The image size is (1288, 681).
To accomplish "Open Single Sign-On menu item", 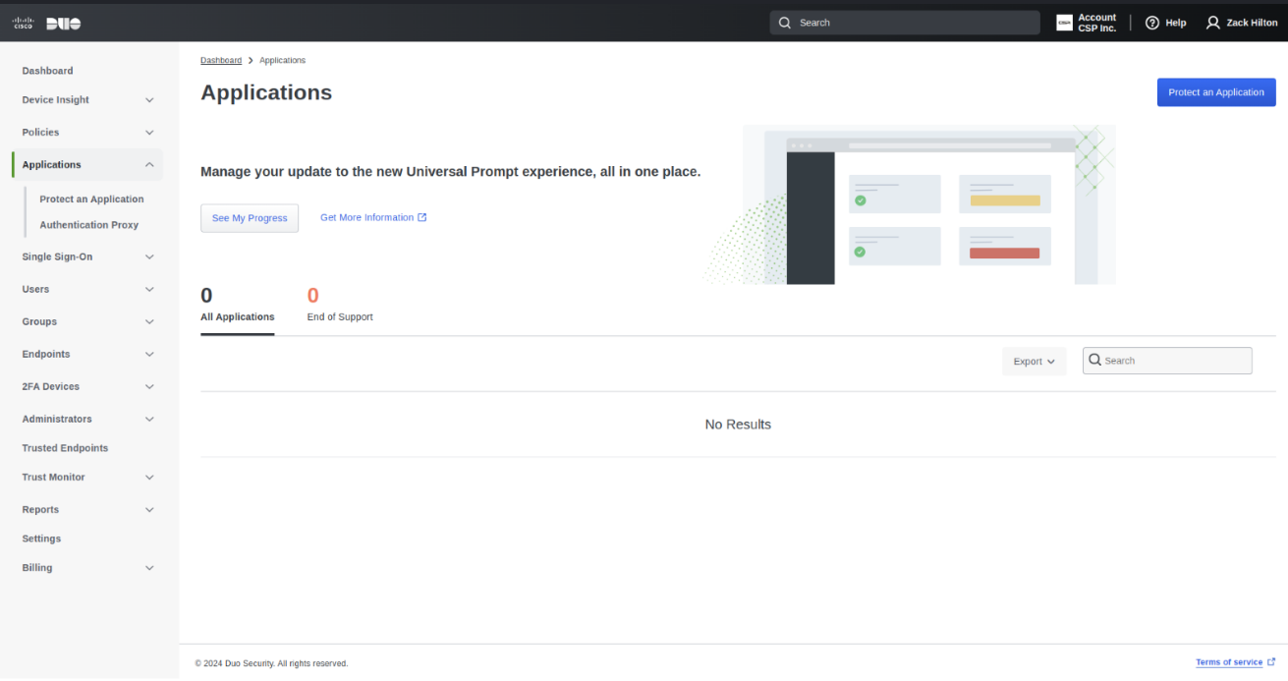I will pyautogui.click(x=57, y=257).
